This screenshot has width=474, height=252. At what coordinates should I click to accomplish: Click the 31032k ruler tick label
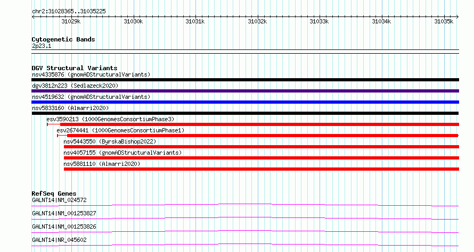click(x=257, y=21)
